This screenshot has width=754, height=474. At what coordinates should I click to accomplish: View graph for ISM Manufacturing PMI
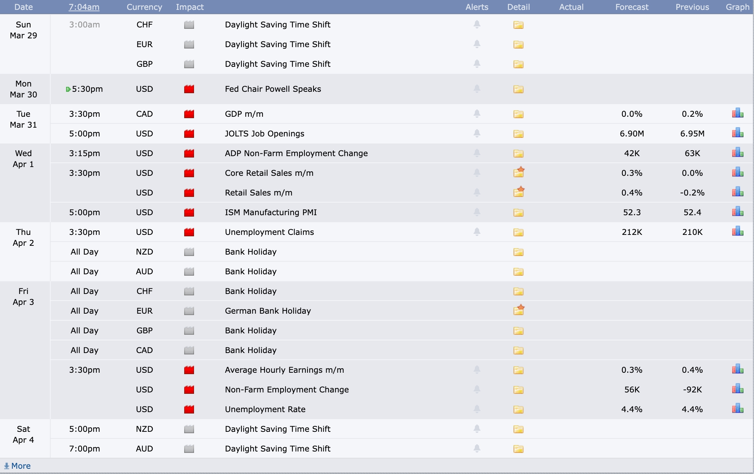[737, 212]
